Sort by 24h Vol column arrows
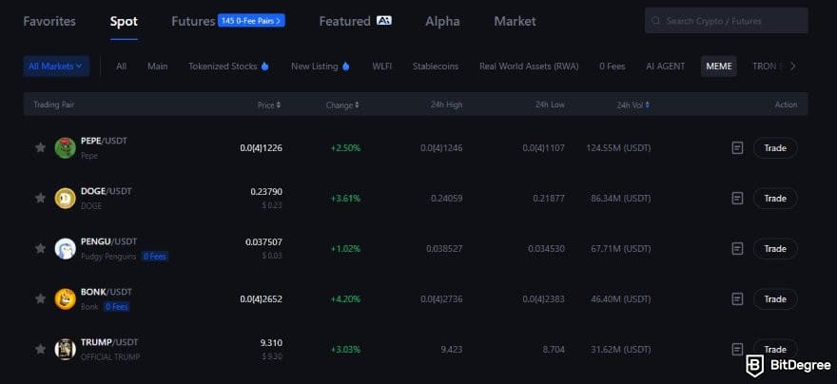The width and height of the screenshot is (837, 384). (648, 106)
